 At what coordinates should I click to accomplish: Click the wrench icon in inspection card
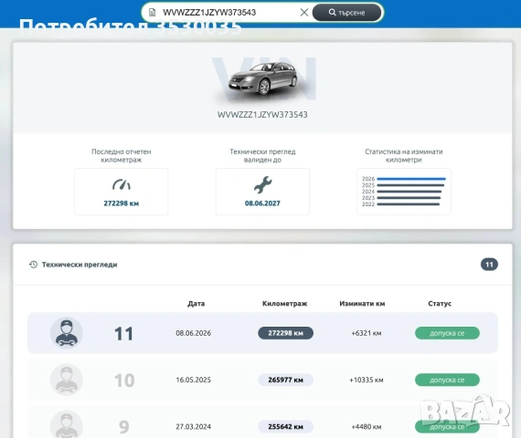tap(263, 185)
